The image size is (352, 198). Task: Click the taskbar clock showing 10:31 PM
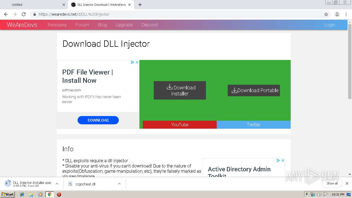click(338, 194)
